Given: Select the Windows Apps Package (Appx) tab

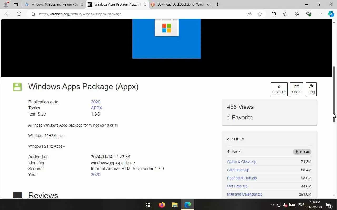Looking at the screenshot, I should point(117,4).
